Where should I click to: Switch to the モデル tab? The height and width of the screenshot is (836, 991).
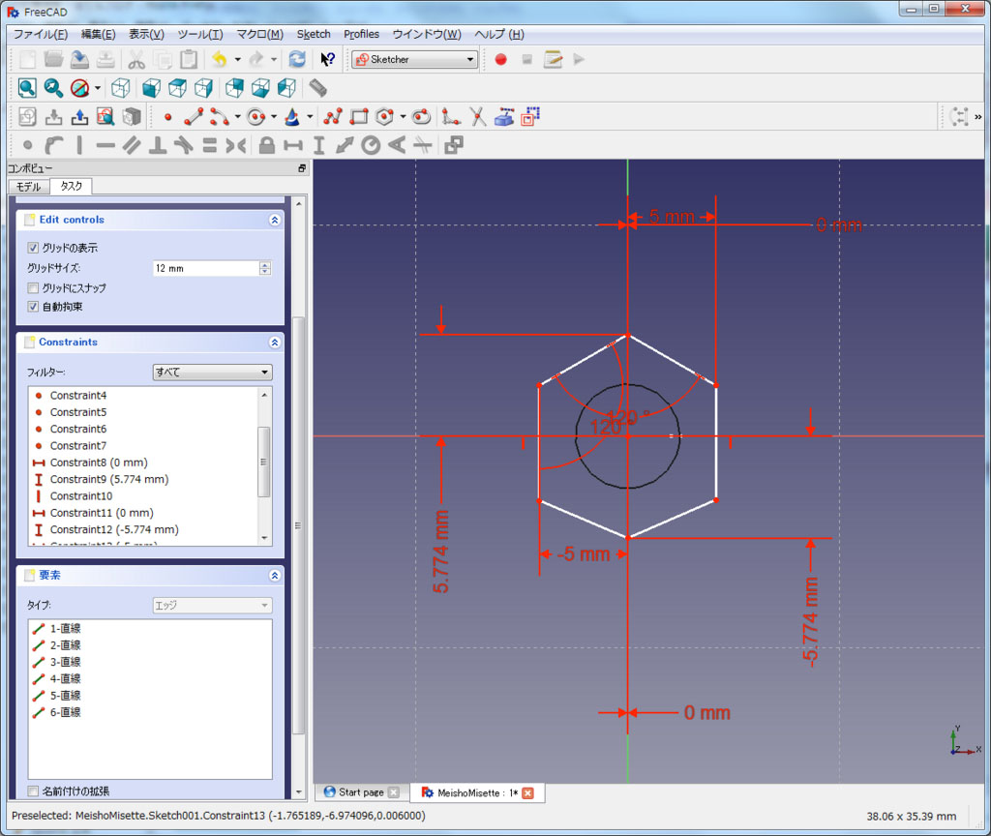pos(28,187)
